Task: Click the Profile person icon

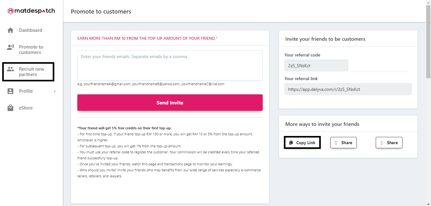Action: (10, 91)
